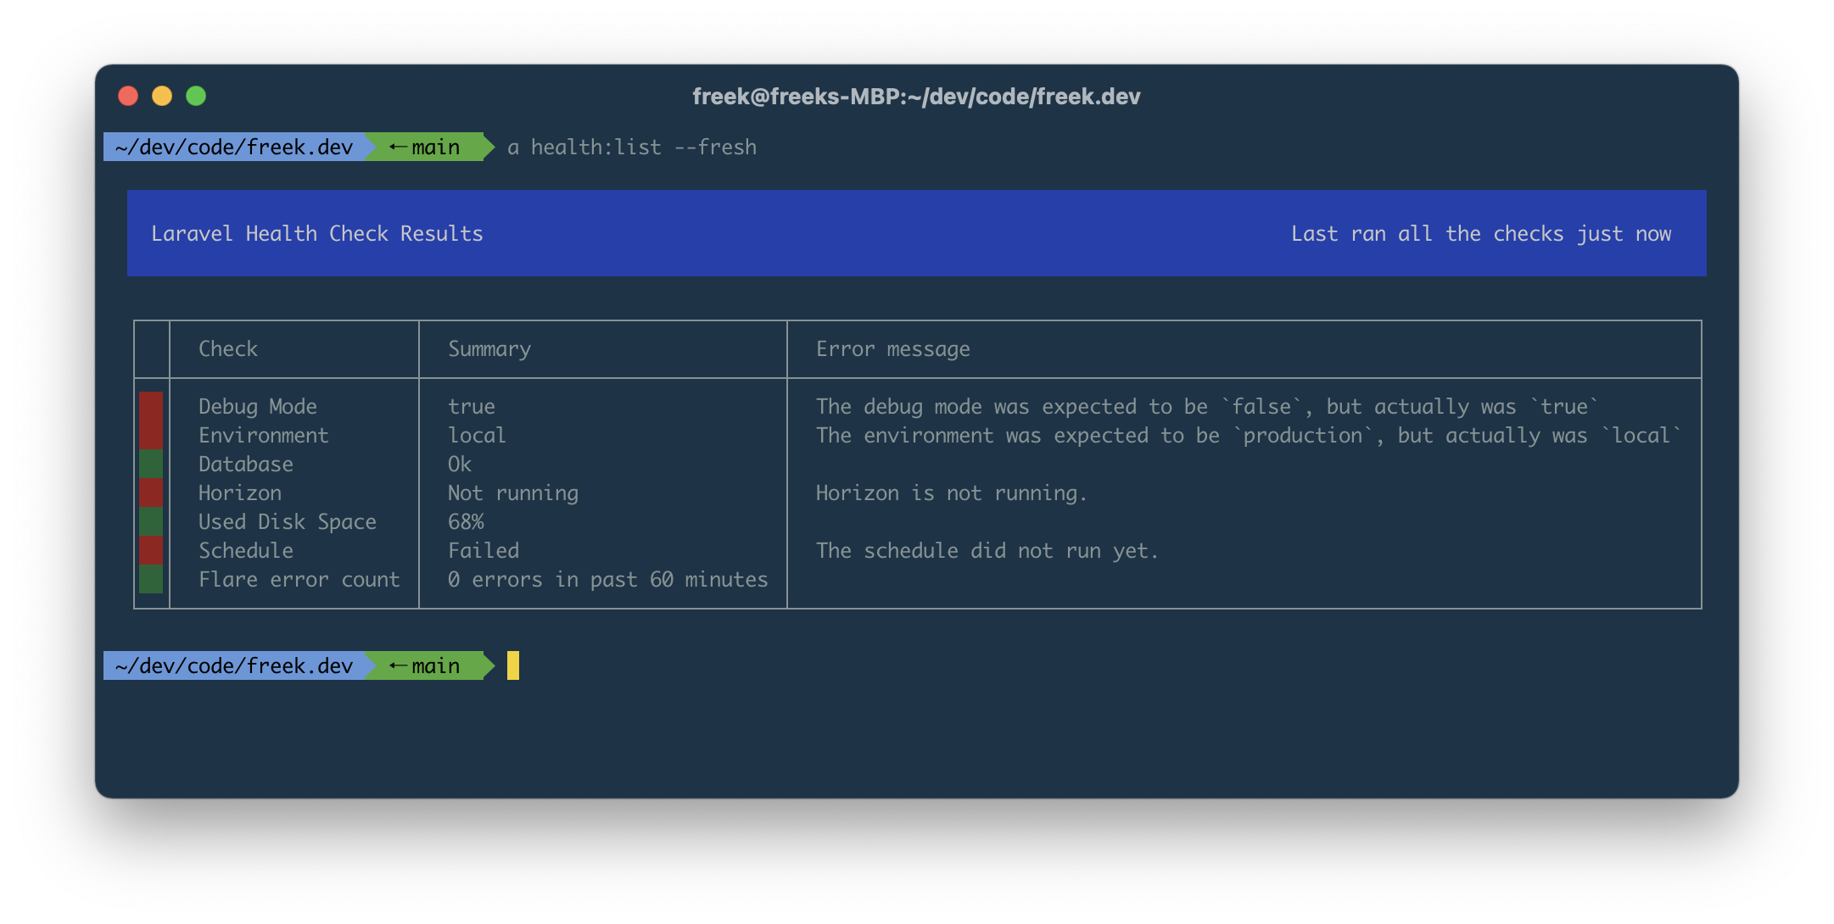The height and width of the screenshot is (924, 1834).
Task: Click the red status block for Schedule
Action: 151,550
